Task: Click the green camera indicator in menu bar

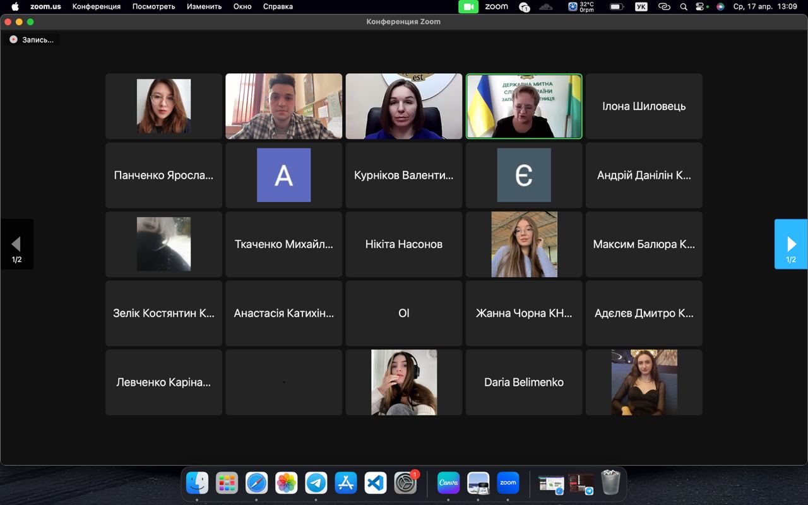Action: (x=468, y=7)
